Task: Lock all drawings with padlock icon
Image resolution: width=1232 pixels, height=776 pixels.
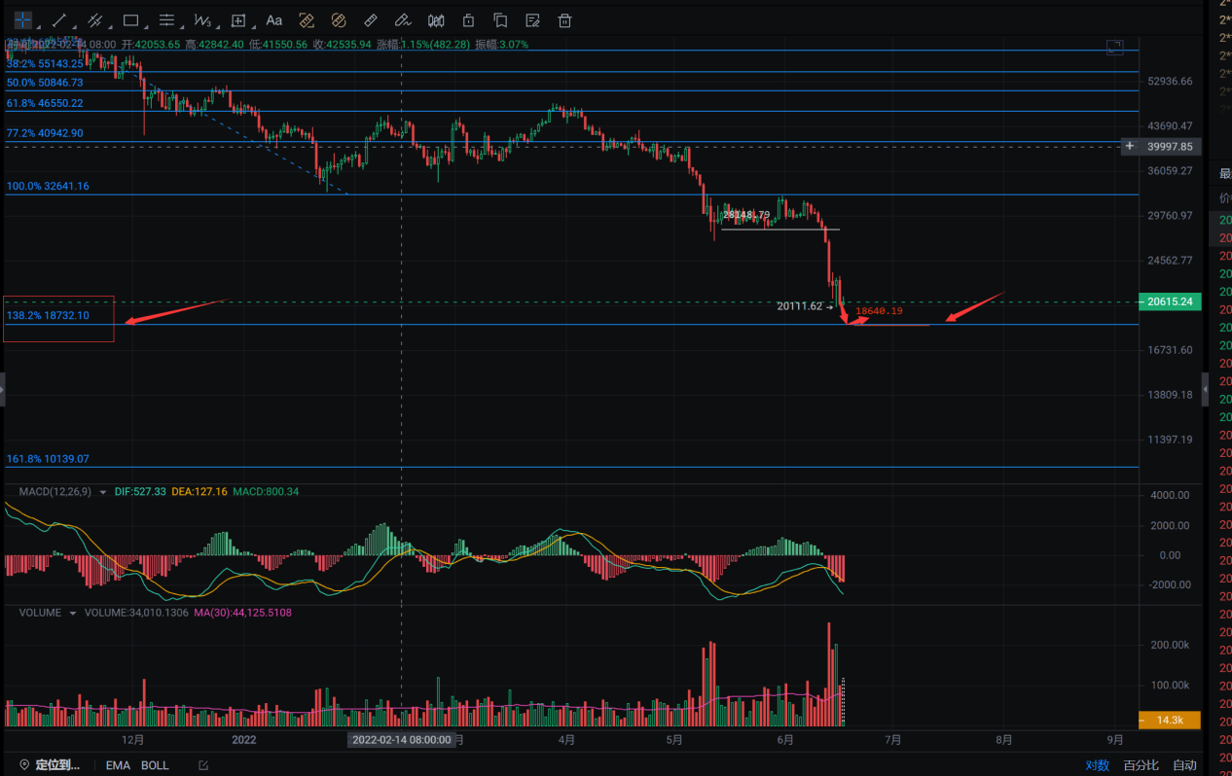Action: pos(468,19)
